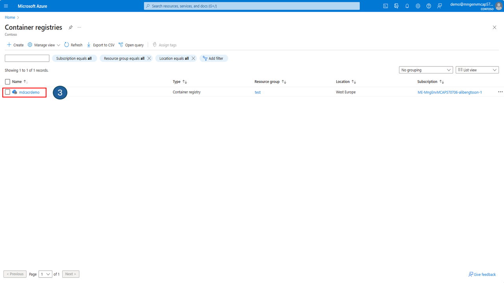Open mdcacrdemo row context menu ellipsis
Image resolution: width=504 pixels, height=283 pixels.
(500, 92)
